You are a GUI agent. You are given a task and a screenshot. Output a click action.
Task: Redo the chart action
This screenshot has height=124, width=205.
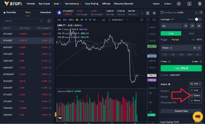132,20
